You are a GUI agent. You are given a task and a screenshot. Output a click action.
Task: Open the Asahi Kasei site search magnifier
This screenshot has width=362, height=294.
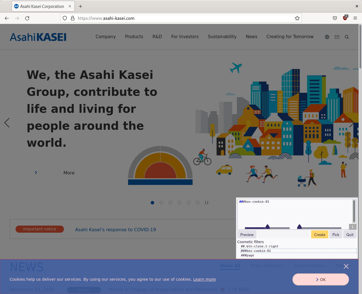[x=347, y=37]
